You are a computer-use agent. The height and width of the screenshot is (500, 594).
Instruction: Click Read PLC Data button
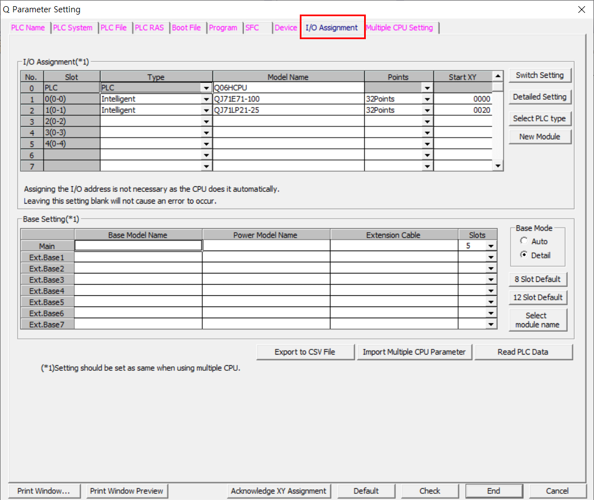(x=523, y=352)
